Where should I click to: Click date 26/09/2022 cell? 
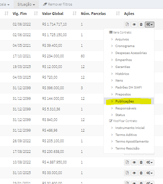(x=21, y=141)
